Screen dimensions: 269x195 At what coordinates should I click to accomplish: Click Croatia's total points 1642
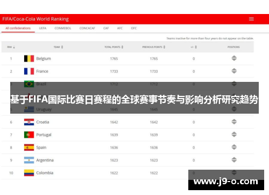[x=114, y=122]
